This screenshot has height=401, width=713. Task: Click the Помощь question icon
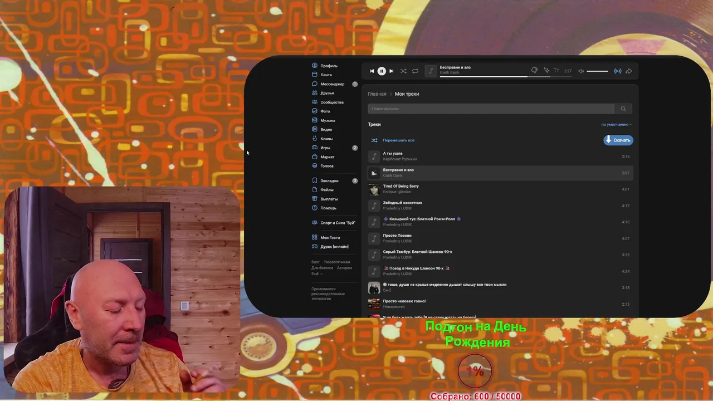pos(315,208)
